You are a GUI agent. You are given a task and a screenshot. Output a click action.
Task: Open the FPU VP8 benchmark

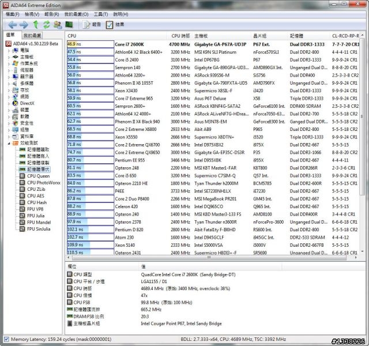[x=35, y=209]
